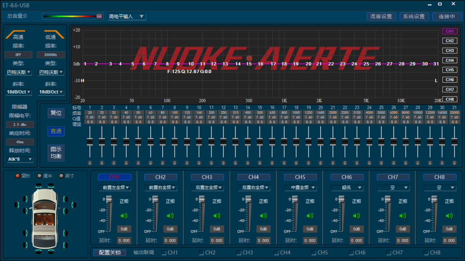Screen dimensions: 465x261
Task: Click the 图示均衡 graphic EQ button
Action: pyautogui.click(x=56, y=153)
